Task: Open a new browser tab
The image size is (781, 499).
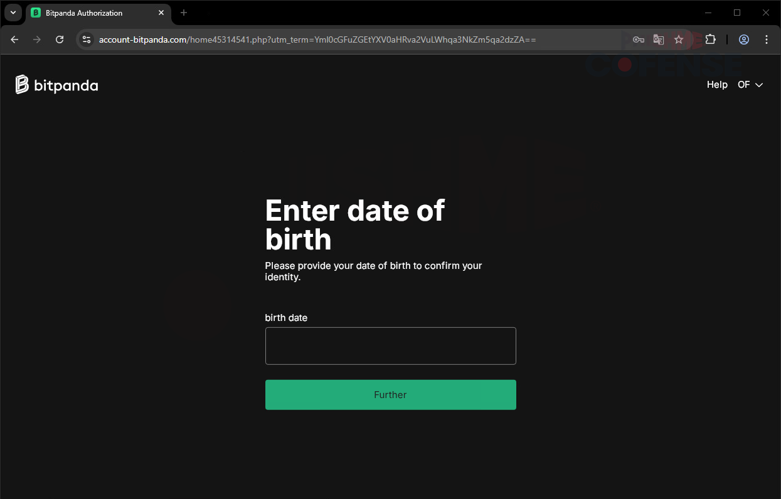Action: [184, 13]
